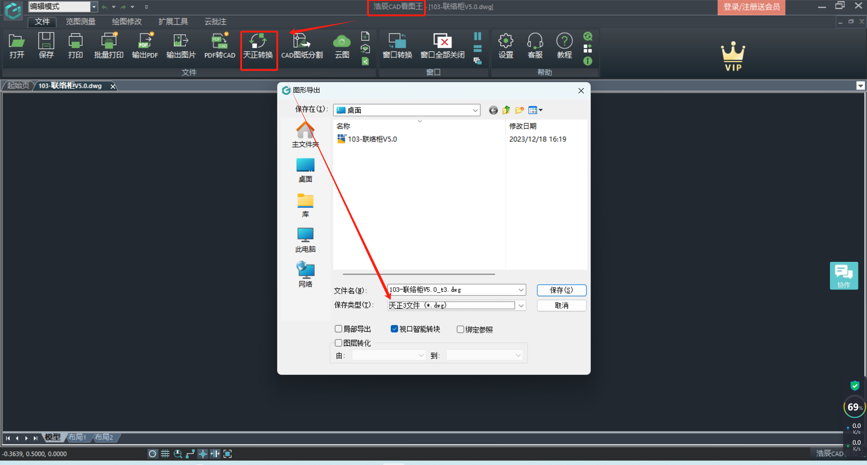The image size is (867, 465).
Task: Expand the undo history arrow
Action: [113, 7]
